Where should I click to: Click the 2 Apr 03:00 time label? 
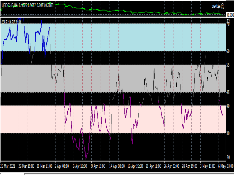(62, 166)
